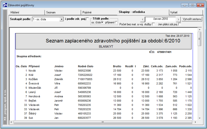
Task: Click surname 'Král' in the list
Action: (31, 75)
